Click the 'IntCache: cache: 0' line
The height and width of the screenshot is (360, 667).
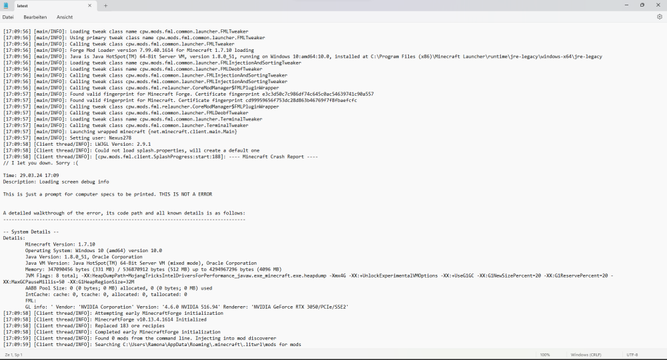(106, 294)
